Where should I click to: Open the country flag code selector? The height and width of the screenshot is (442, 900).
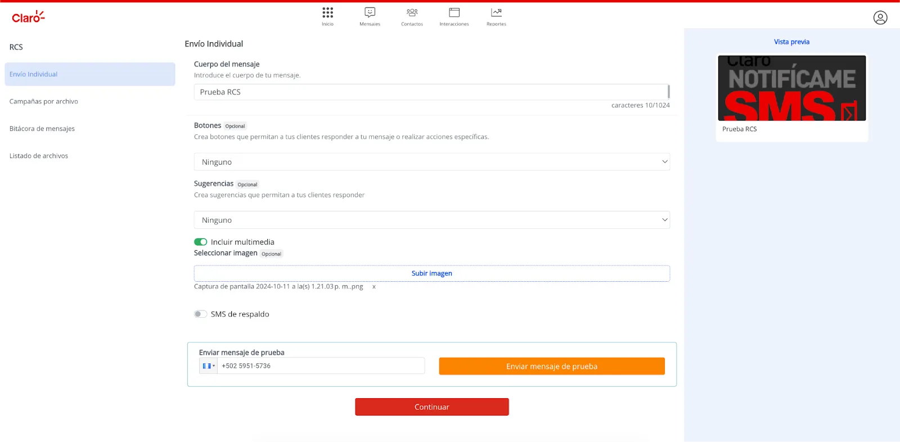click(208, 366)
